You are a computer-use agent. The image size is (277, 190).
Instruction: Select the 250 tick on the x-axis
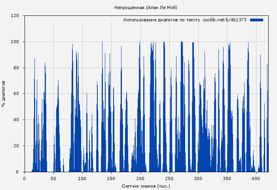coord(169,178)
